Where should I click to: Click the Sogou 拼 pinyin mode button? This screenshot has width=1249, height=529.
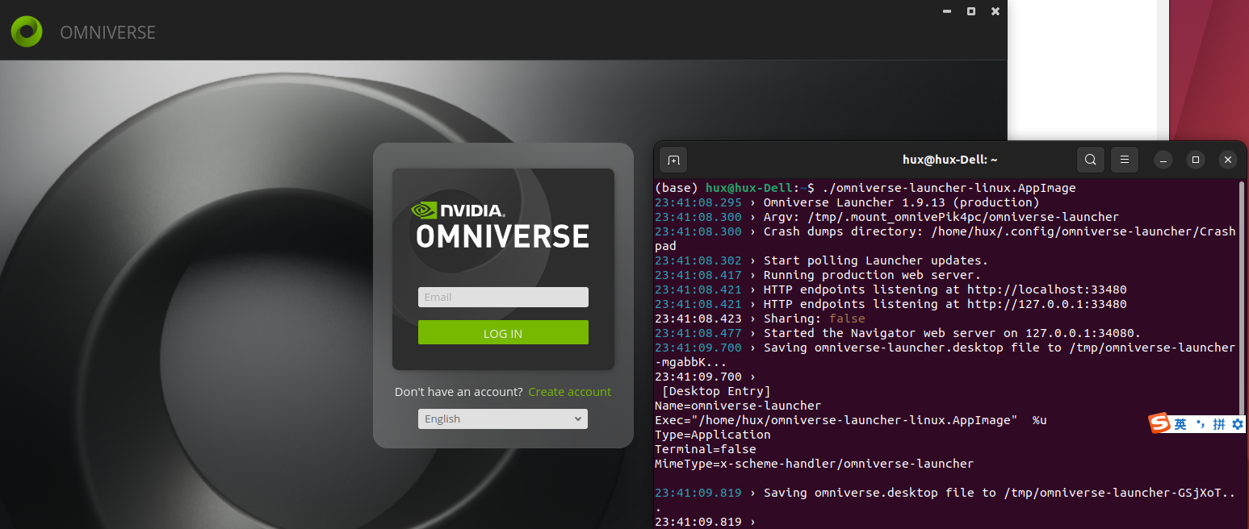point(1219,424)
